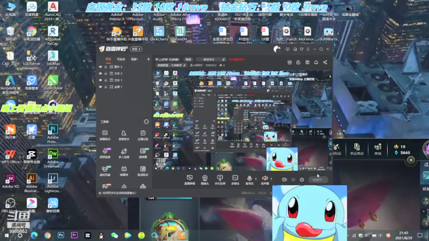Viewport: 429px width, 241px height.
Task: Open the shop icon in game client
Action: [x=378, y=149]
